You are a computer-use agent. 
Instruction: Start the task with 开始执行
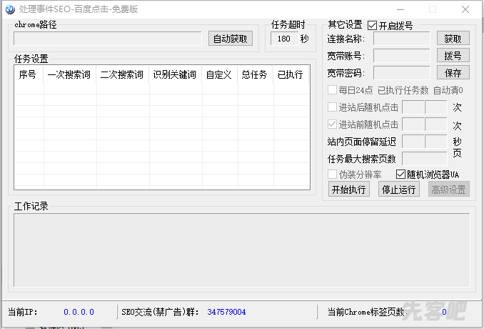pos(348,190)
